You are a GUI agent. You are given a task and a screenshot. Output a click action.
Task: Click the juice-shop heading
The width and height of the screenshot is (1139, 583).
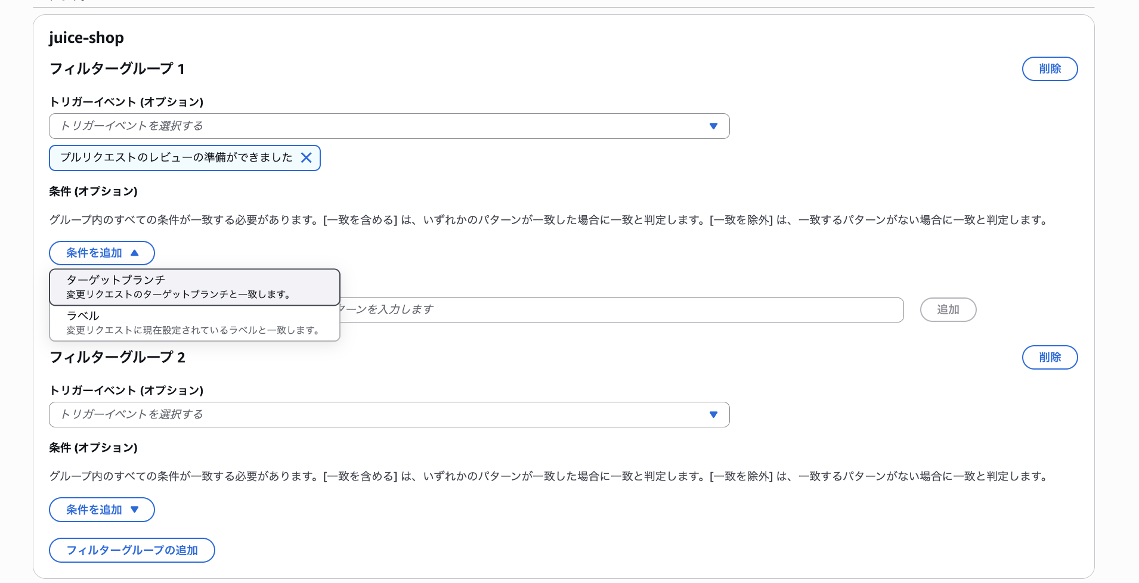point(86,38)
